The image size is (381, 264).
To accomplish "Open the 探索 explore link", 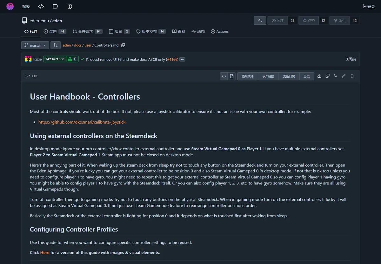I will [x=26, y=6].
